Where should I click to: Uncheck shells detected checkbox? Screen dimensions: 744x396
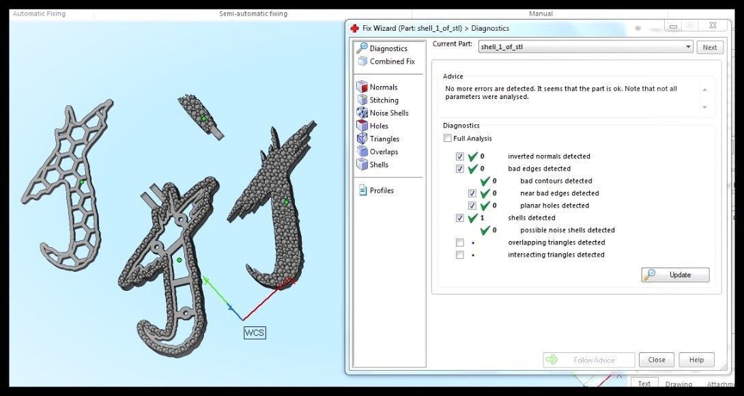(x=459, y=218)
